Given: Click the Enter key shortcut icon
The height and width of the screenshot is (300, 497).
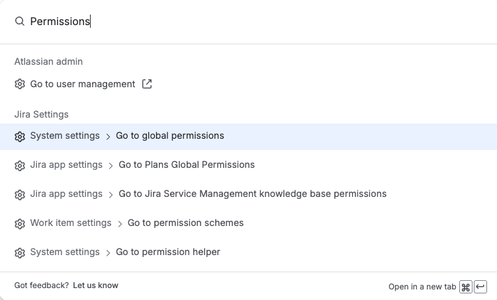Looking at the screenshot, I should click(481, 287).
